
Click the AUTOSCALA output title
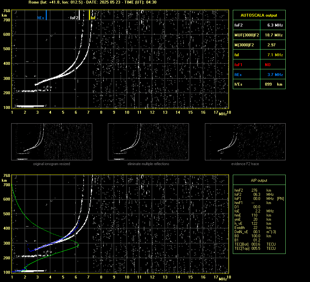(259, 15)
